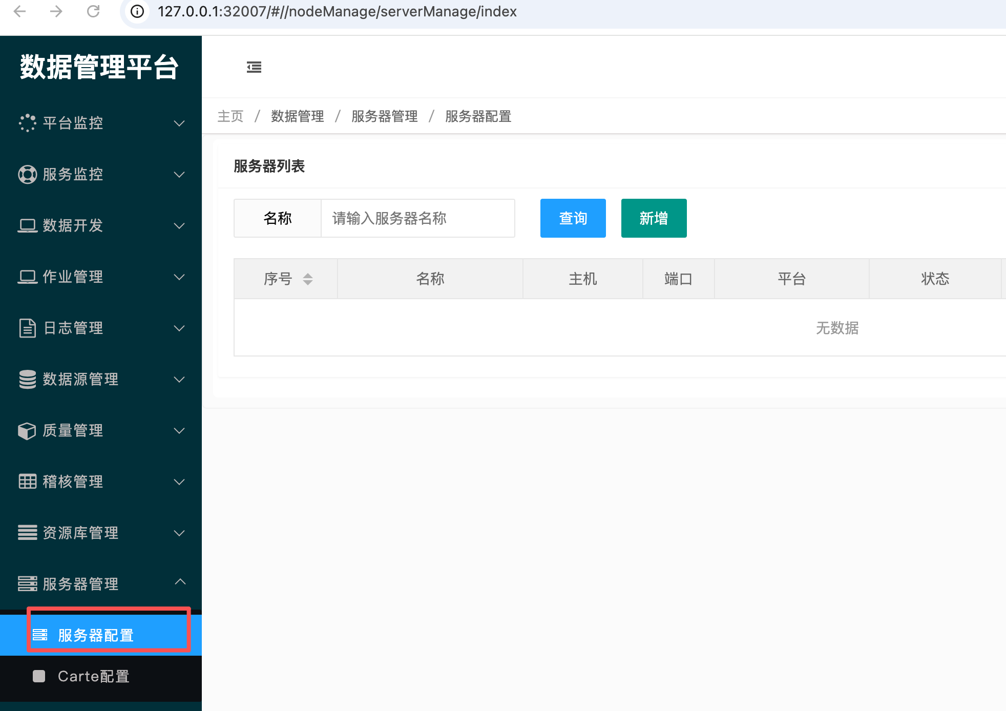Toggle the 序号 column sort arrows
The height and width of the screenshot is (711, 1006).
pyautogui.click(x=308, y=279)
